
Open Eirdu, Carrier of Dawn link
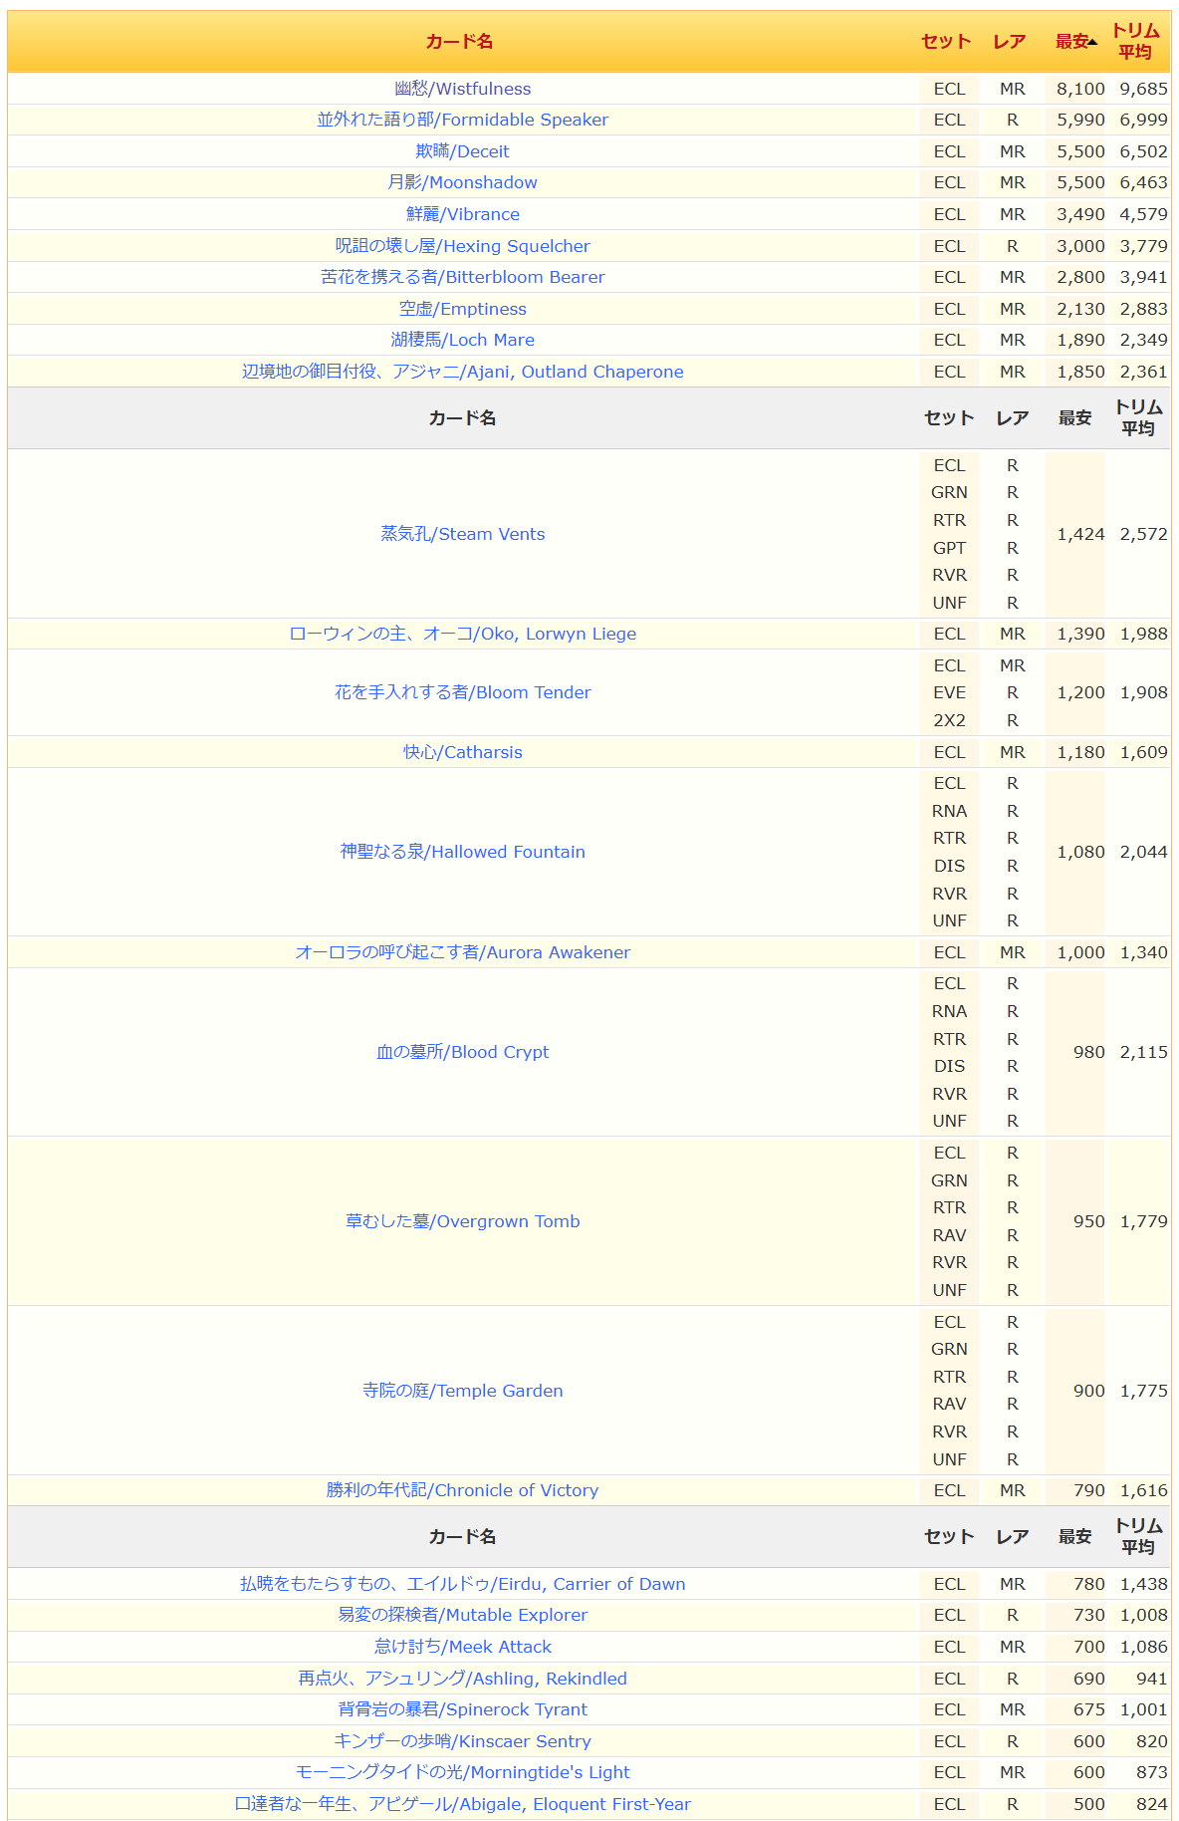click(462, 1584)
